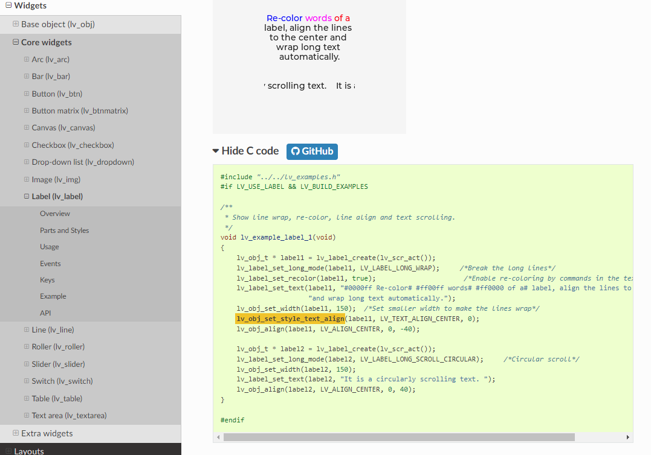
Task: Open the GitHub source button
Action: point(312,151)
